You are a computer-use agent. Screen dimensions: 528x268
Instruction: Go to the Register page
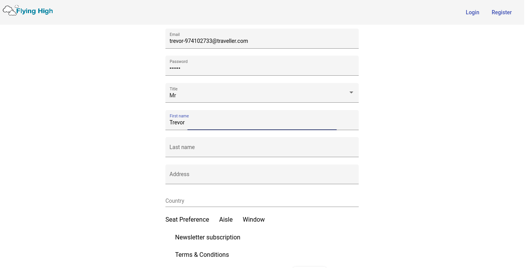point(501,12)
